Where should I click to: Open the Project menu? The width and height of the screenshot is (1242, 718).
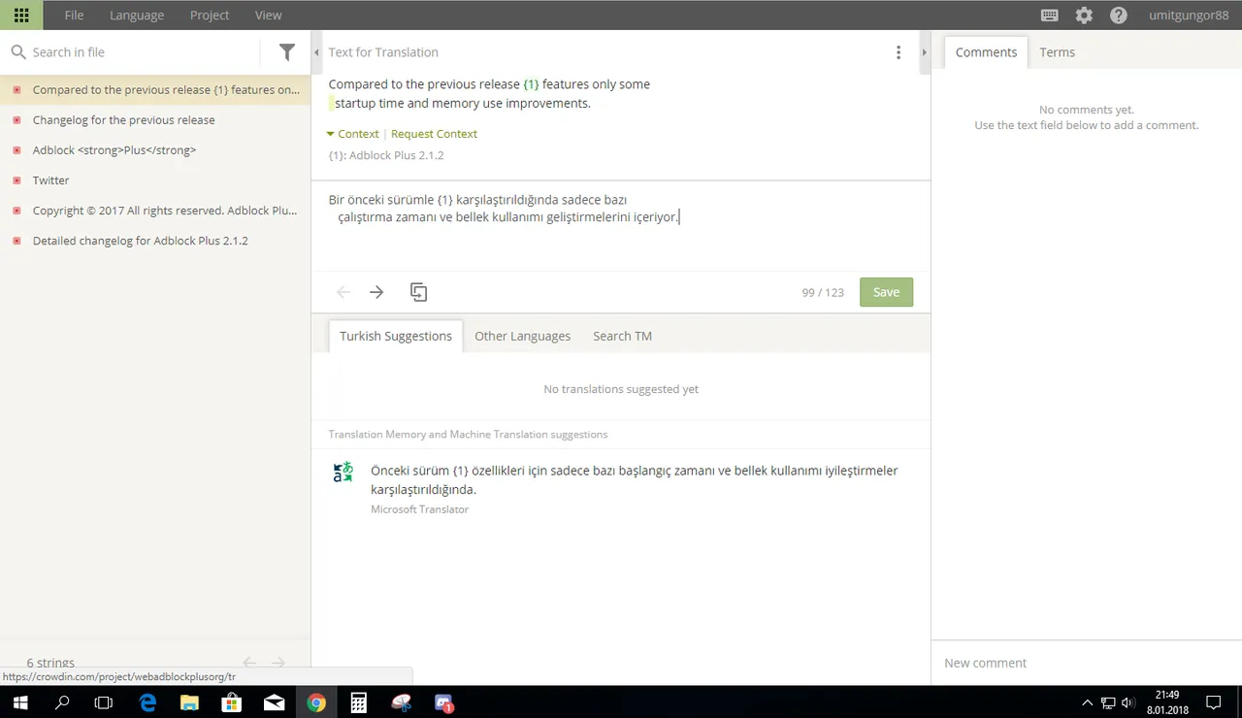coord(210,15)
